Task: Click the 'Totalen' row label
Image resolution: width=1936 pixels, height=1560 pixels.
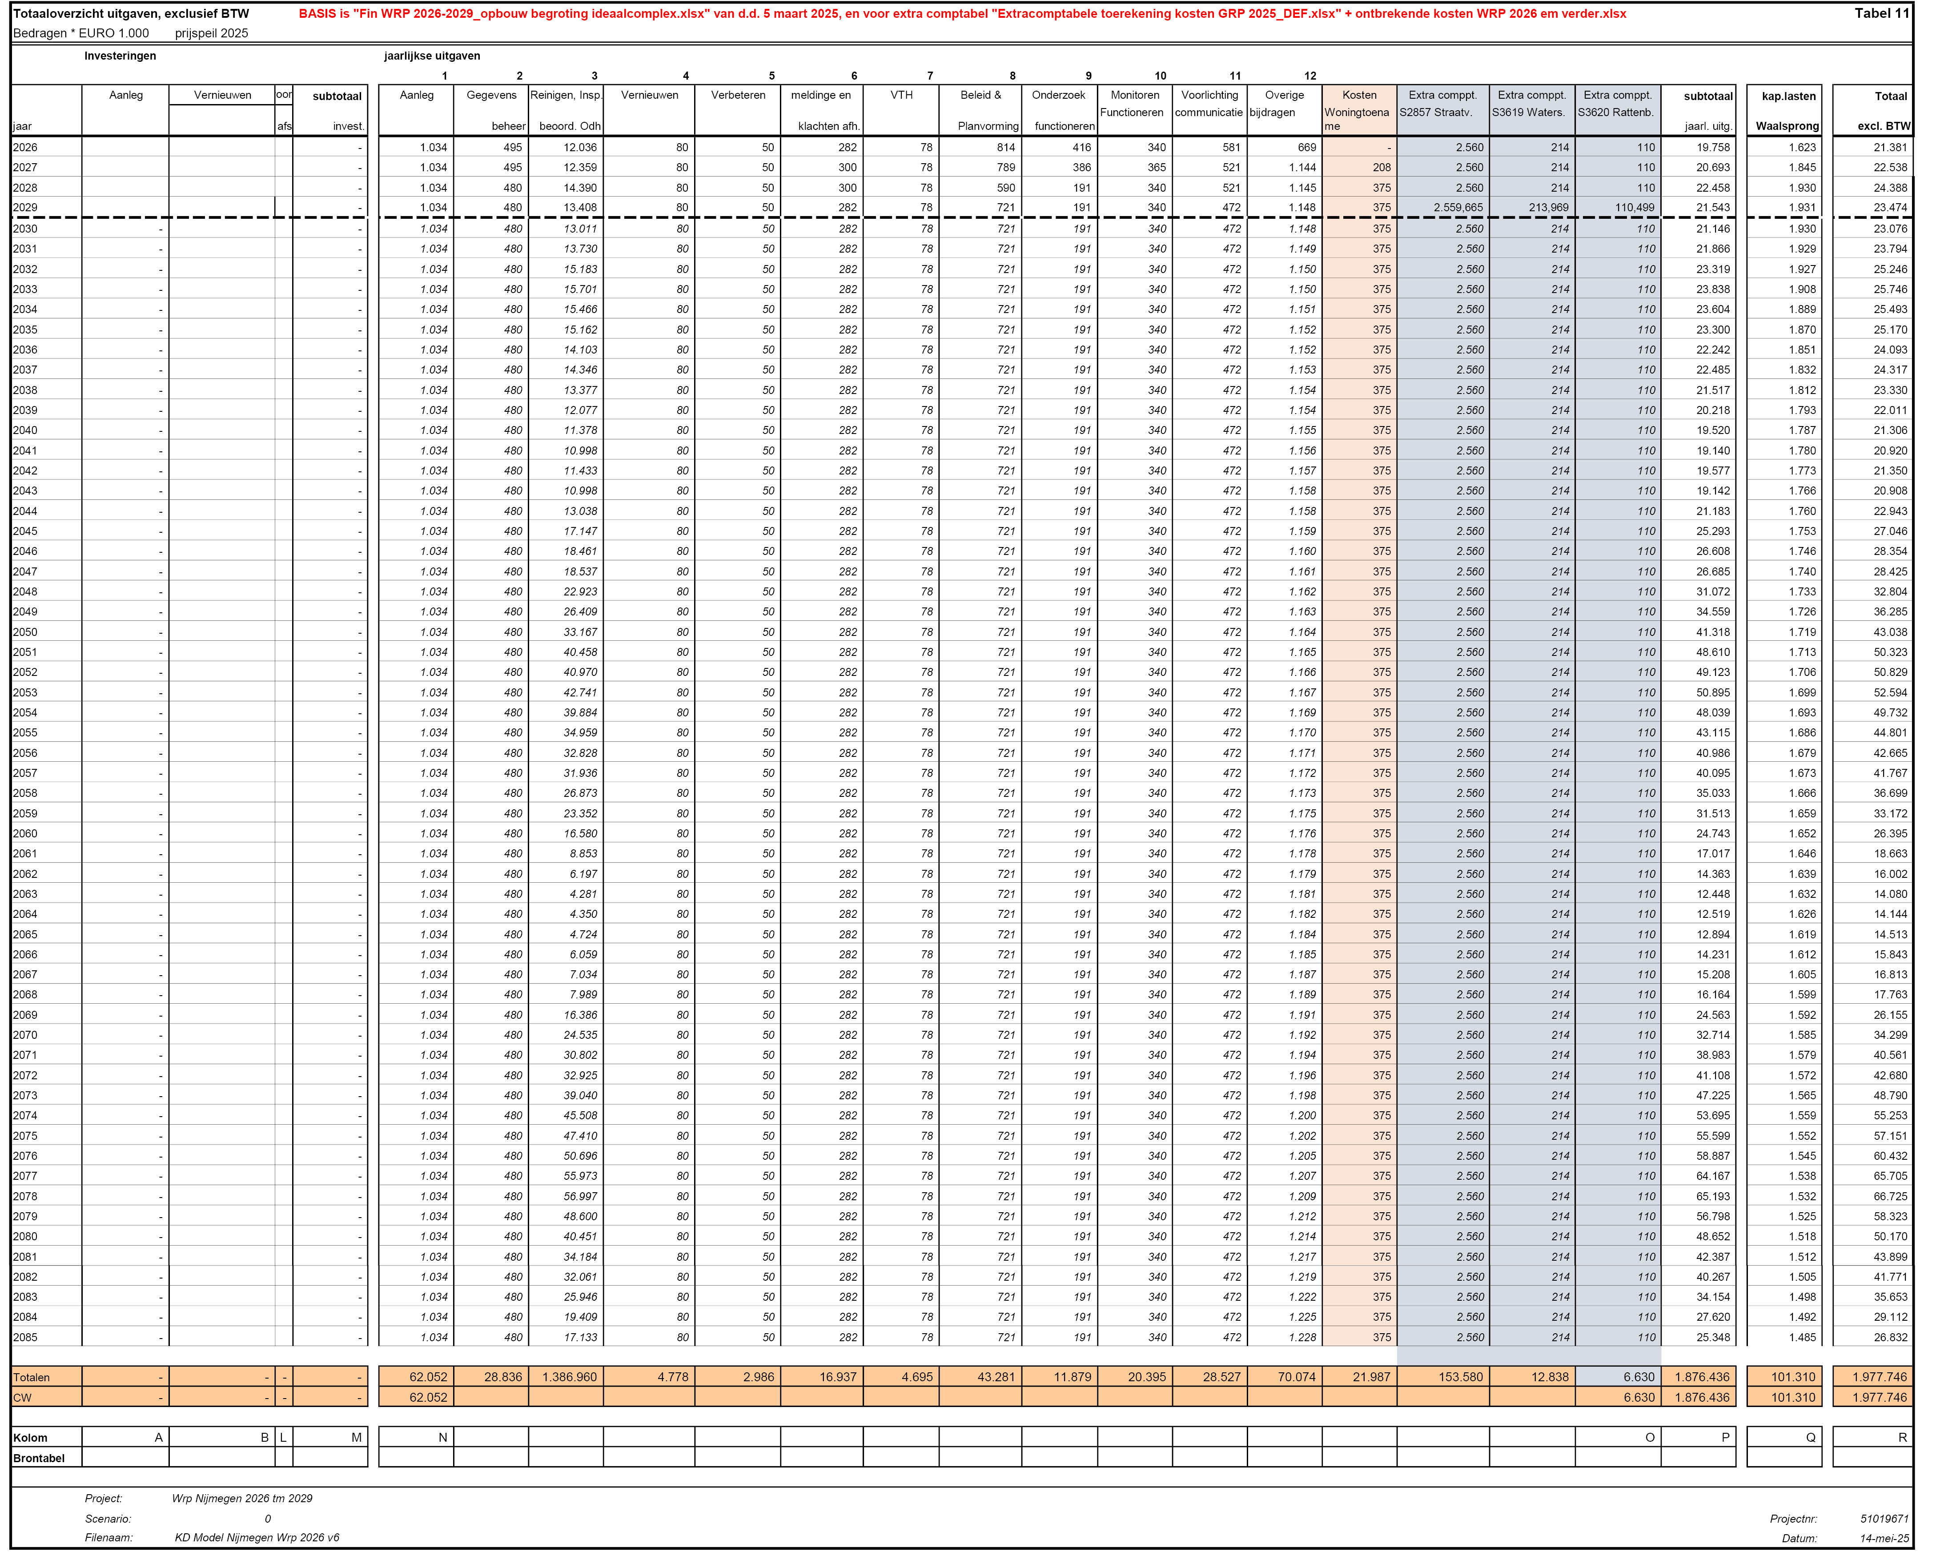Action: tap(32, 1377)
